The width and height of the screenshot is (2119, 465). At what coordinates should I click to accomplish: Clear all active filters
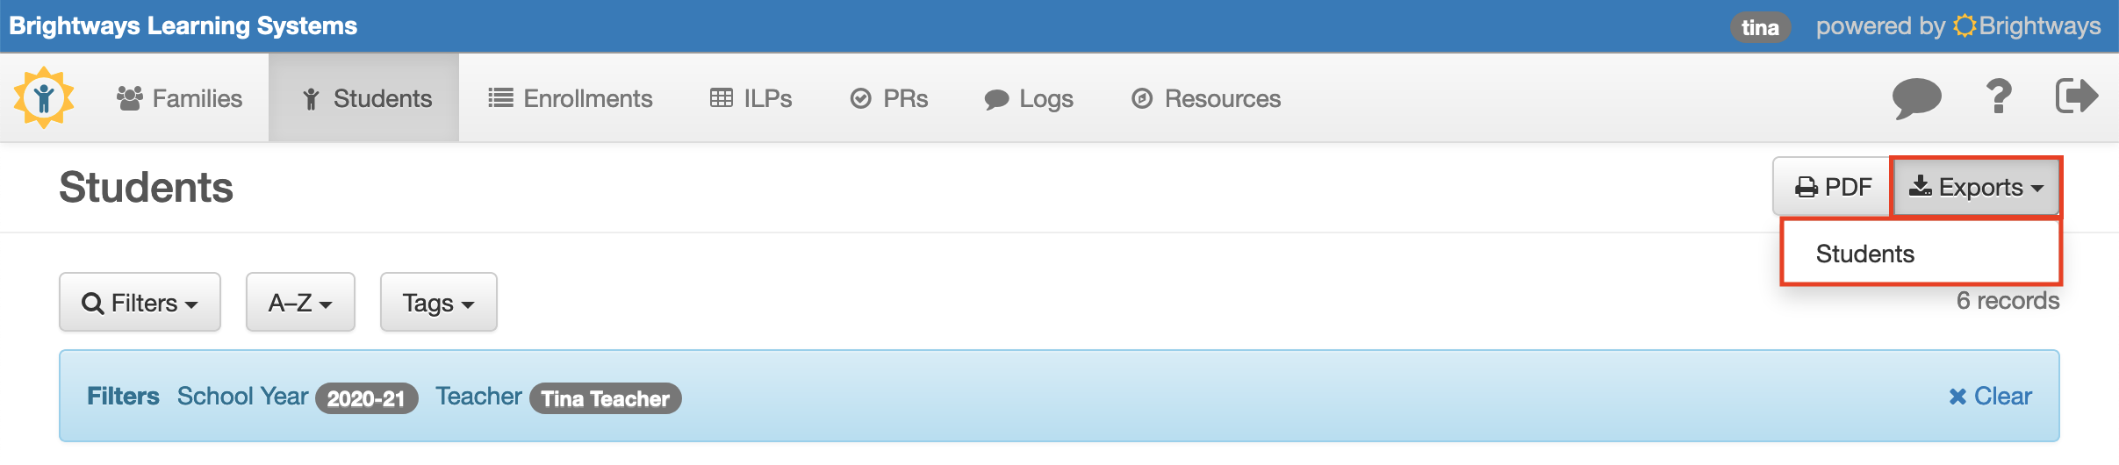1990,397
